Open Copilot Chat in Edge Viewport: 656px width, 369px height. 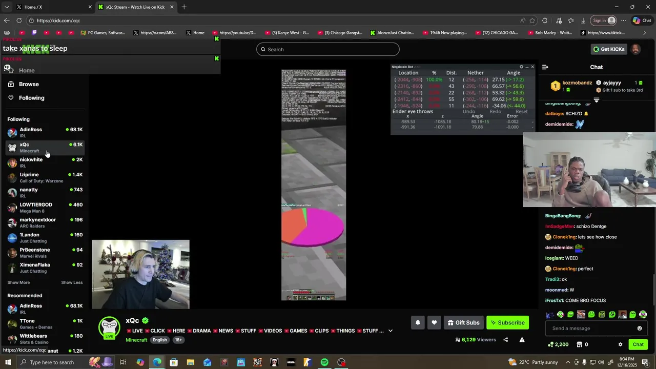(x=642, y=20)
